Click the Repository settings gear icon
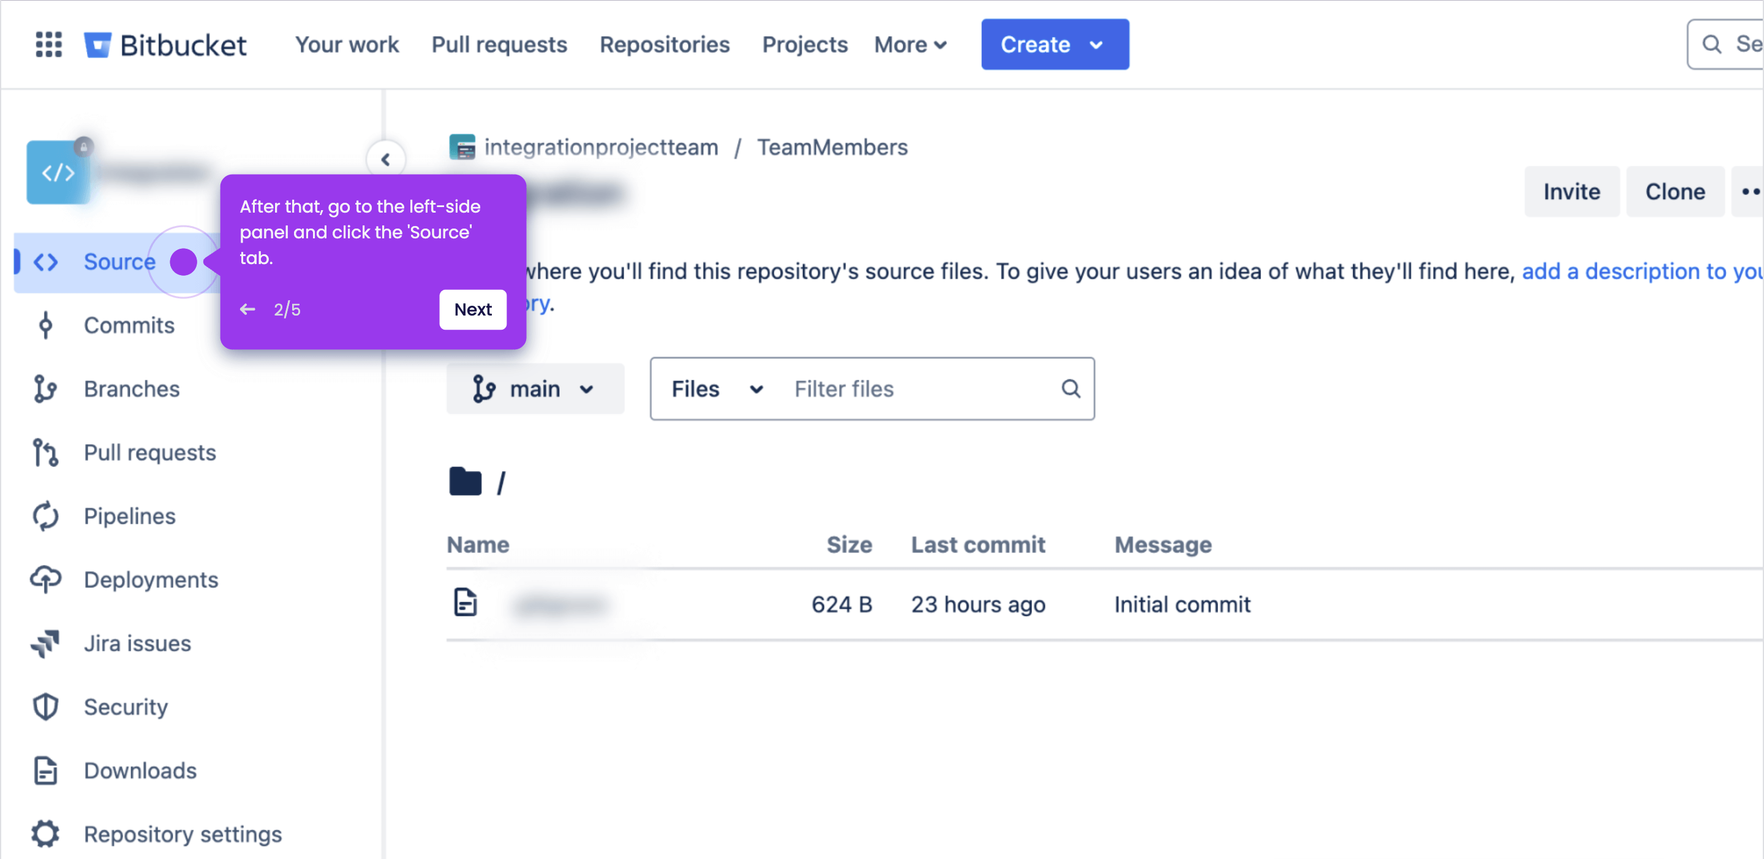The height and width of the screenshot is (859, 1764). pyautogui.click(x=46, y=834)
